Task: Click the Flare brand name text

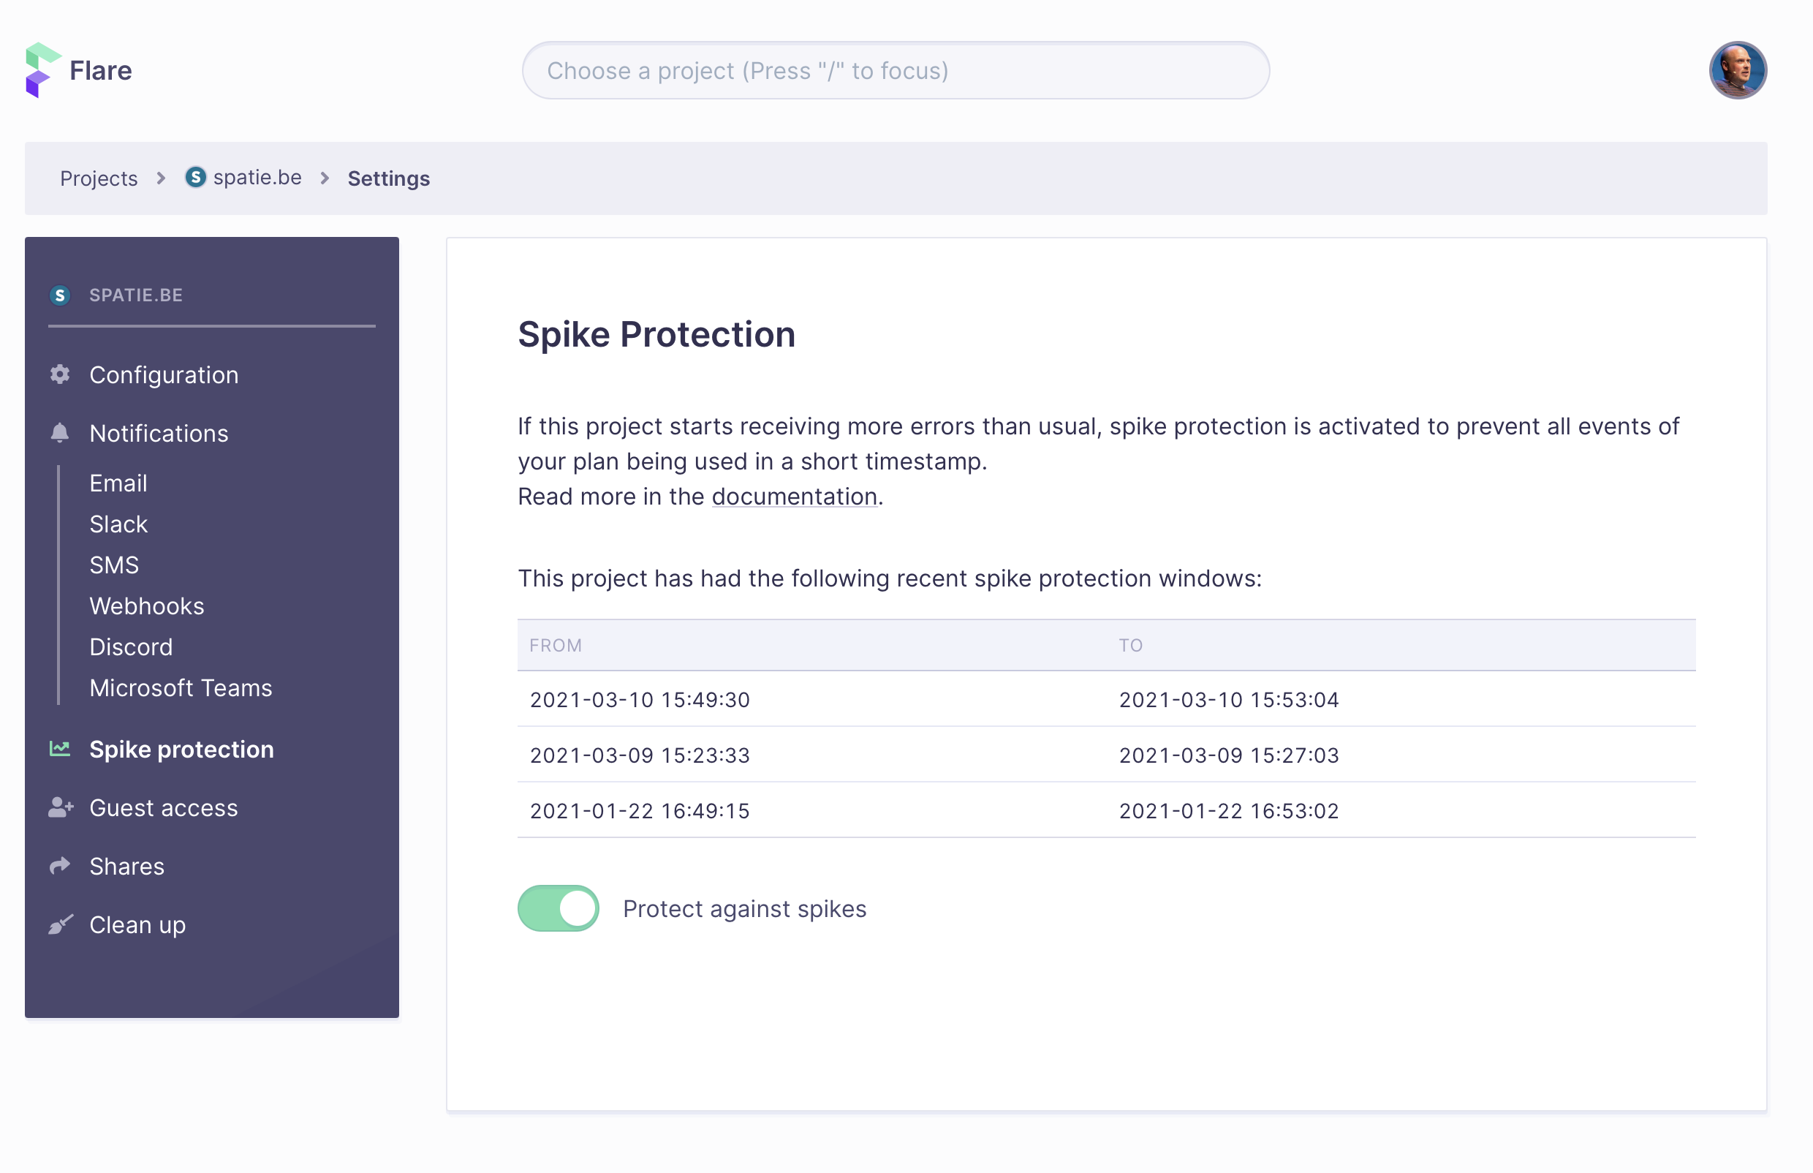Action: 100,71
